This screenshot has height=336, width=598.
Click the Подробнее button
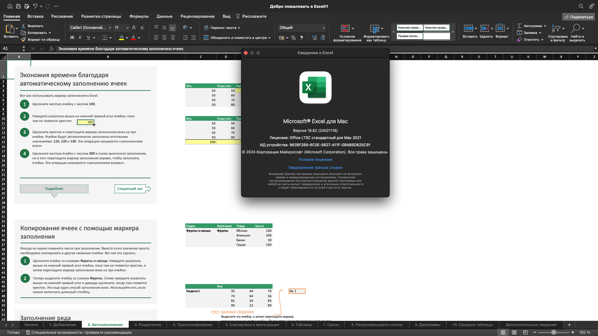pyautogui.click(x=54, y=189)
